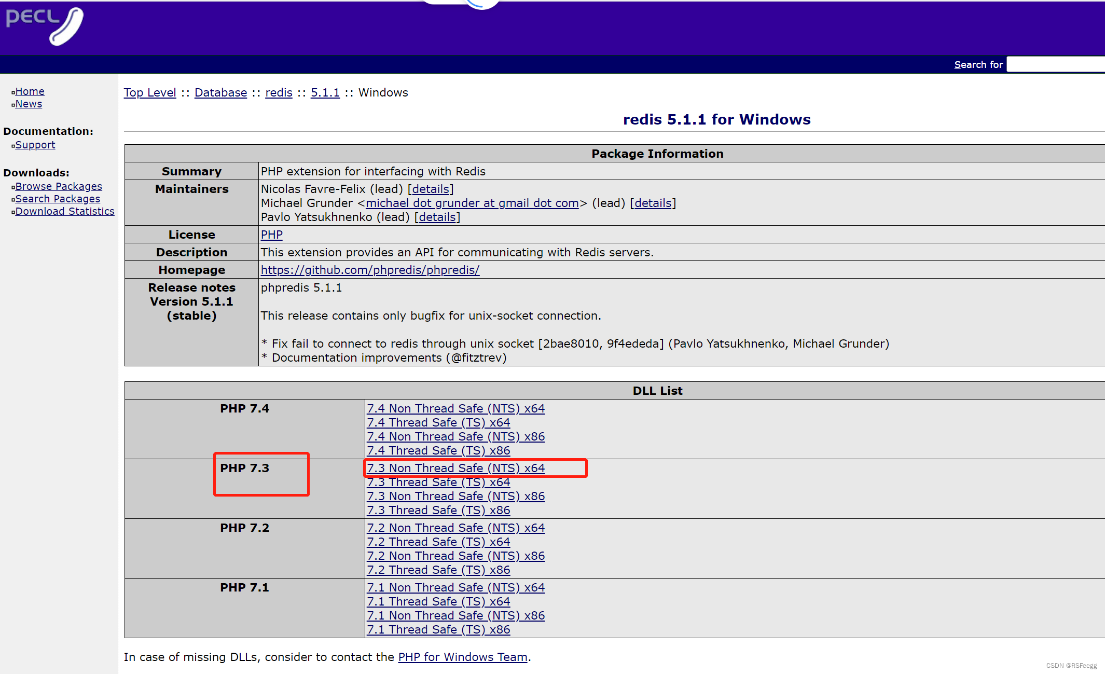Open Search Packages link
Screen dimensions: 1105x674
[x=58, y=199]
